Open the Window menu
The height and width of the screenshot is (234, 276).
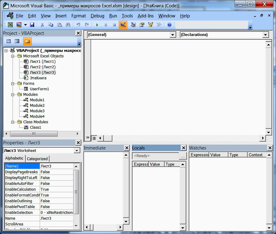coord(167,16)
